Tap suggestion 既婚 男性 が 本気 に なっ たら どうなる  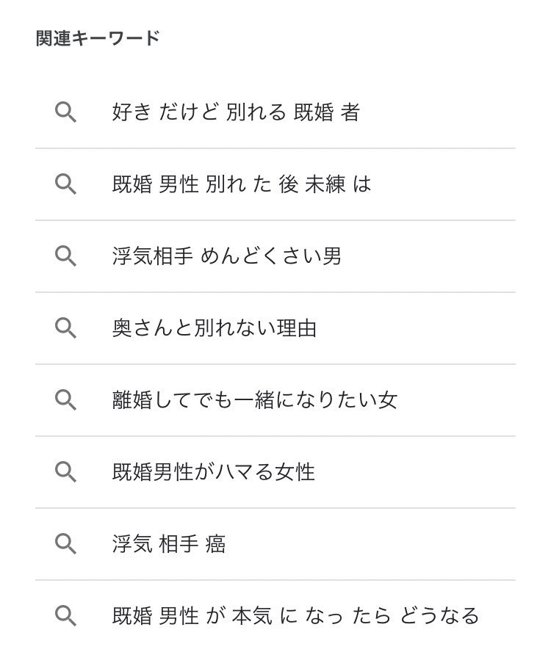tap(296, 616)
